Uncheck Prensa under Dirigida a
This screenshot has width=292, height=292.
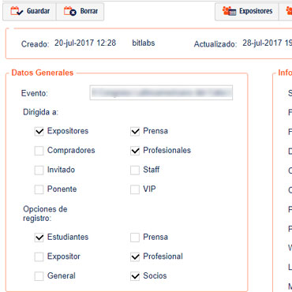click(x=135, y=131)
